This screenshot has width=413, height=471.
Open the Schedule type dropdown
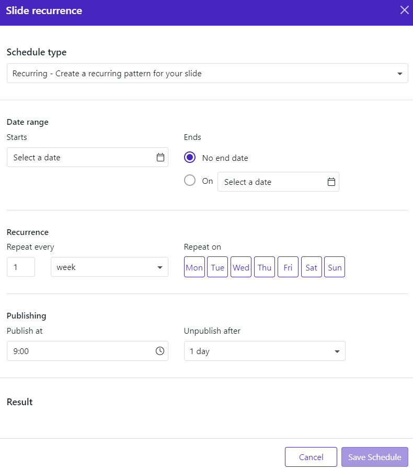207,73
